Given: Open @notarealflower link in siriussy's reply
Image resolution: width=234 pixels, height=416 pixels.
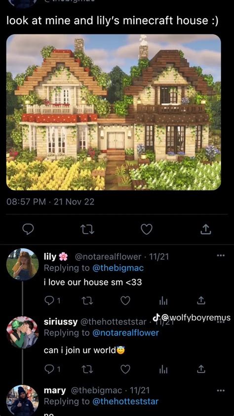Looking at the screenshot, I should [125, 333].
